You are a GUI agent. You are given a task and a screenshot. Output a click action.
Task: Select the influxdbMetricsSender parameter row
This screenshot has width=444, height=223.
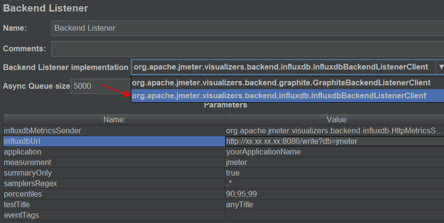(114, 130)
